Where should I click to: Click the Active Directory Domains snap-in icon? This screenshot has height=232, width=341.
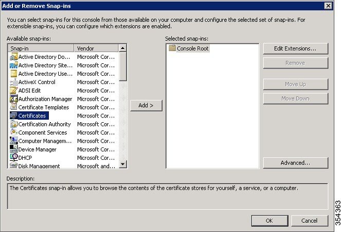(x=14, y=57)
